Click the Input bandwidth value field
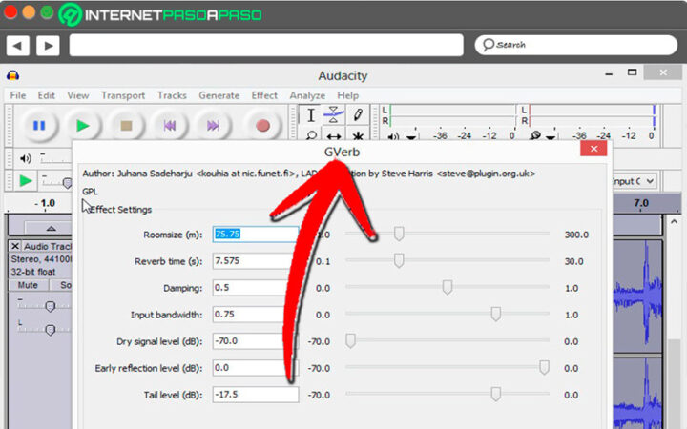 (256, 315)
